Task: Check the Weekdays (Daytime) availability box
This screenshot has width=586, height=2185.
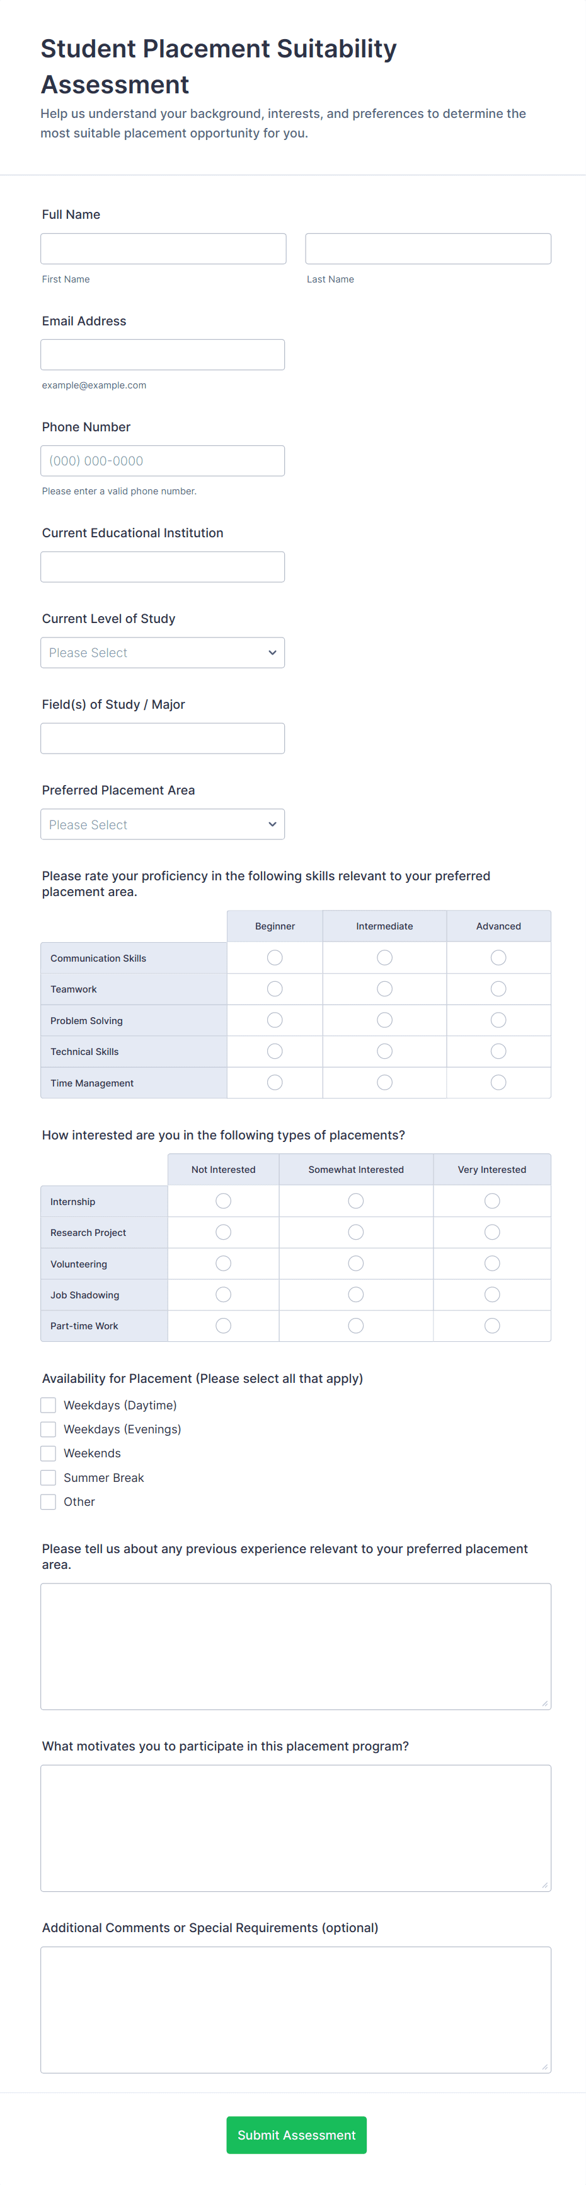Action: 49,1406
